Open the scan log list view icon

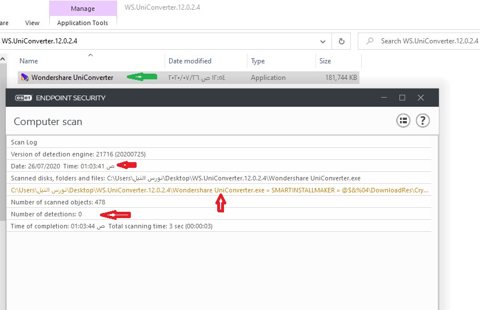(403, 120)
